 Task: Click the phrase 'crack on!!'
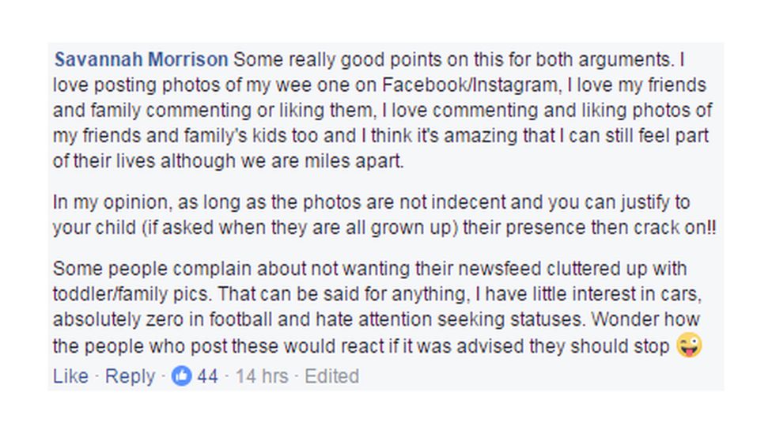[x=667, y=227]
